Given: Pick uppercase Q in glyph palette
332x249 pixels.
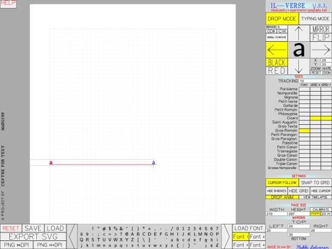Looking at the screenshot, I should [x=81, y=240].
